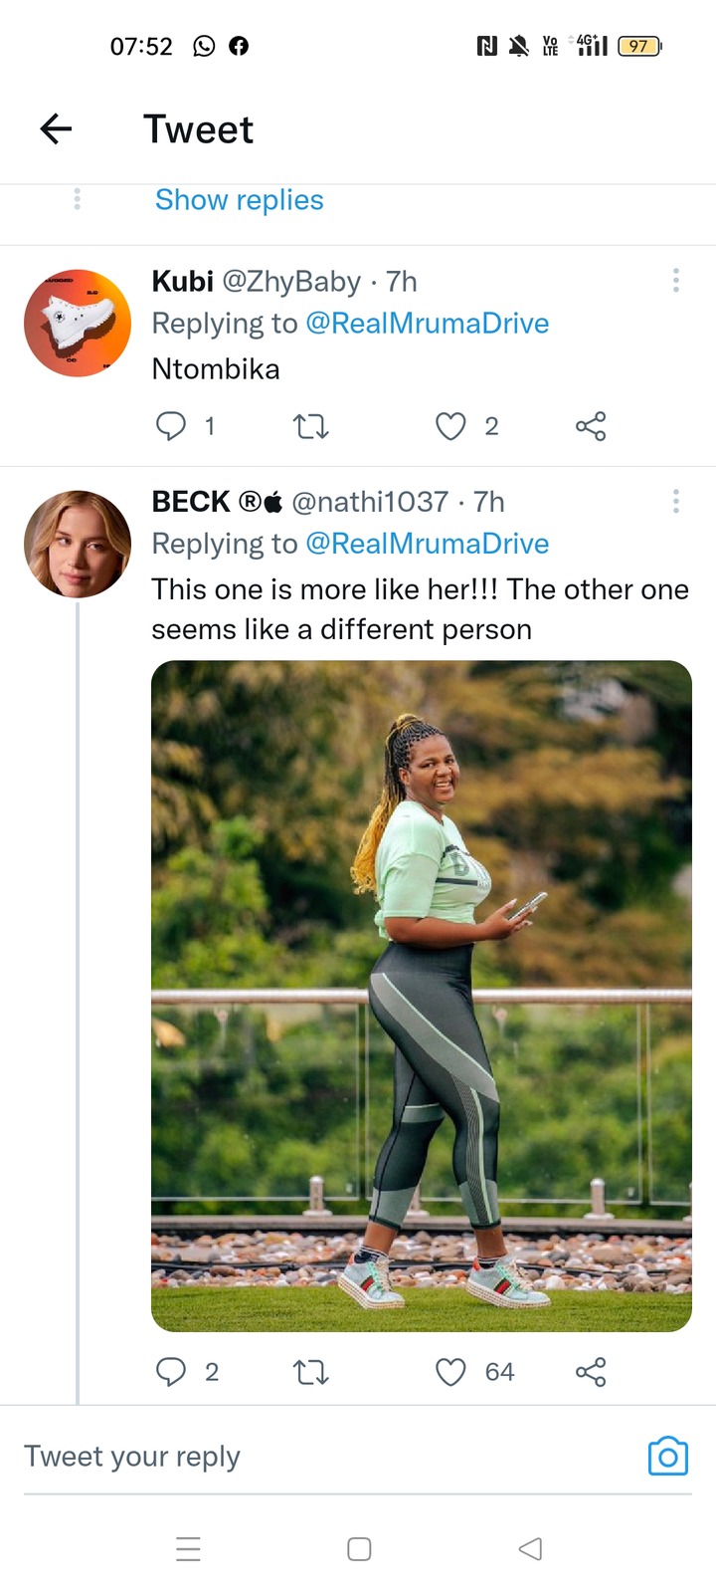View BECK's profile avatar

click(78, 544)
